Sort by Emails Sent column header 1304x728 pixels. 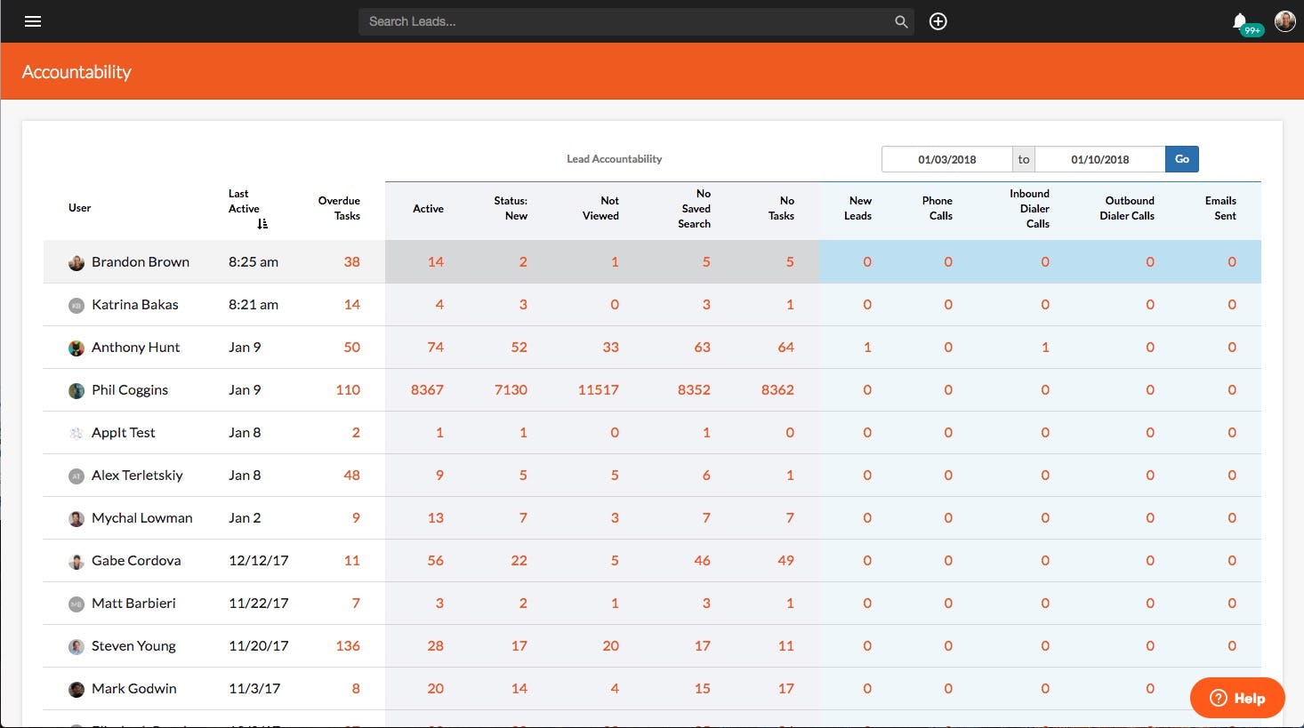pyautogui.click(x=1220, y=208)
